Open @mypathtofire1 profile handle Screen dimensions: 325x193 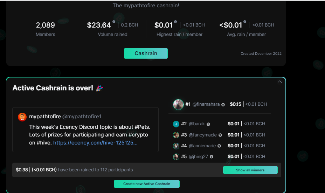point(82,117)
